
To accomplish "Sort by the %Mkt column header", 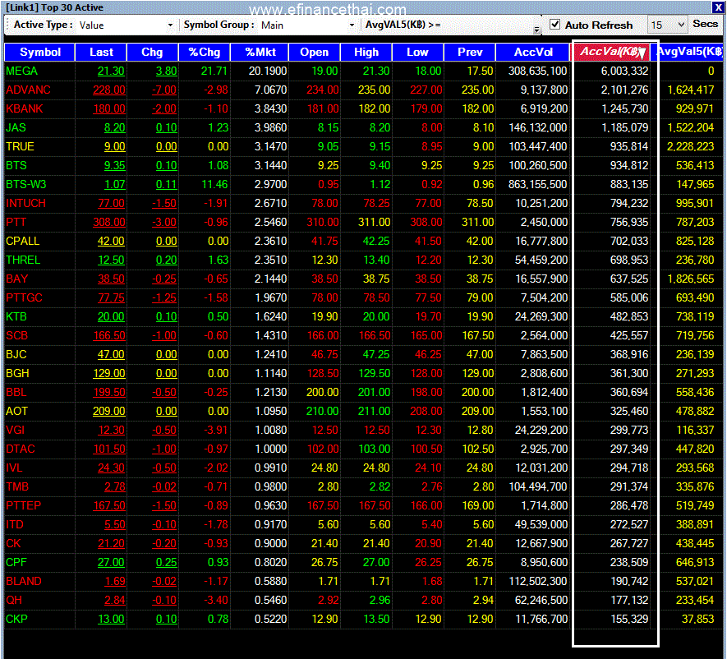I will [x=260, y=52].
